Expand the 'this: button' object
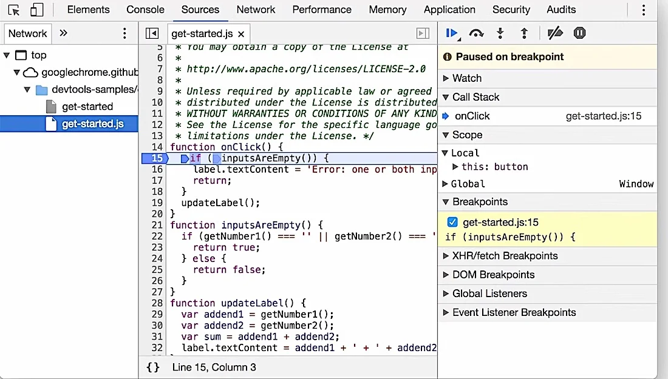The width and height of the screenshot is (668, 379). pos(455,167)
